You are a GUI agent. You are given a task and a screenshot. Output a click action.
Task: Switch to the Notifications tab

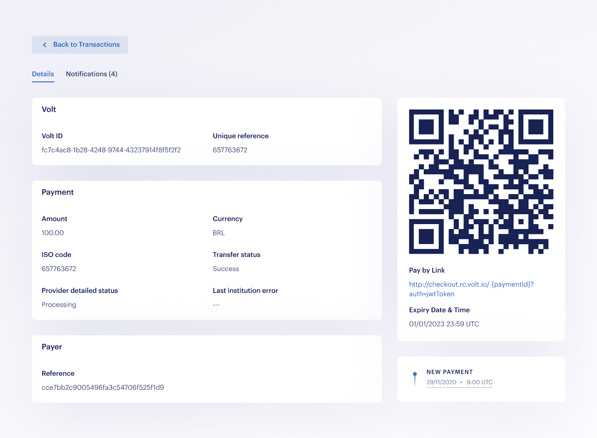pos(91,74)
